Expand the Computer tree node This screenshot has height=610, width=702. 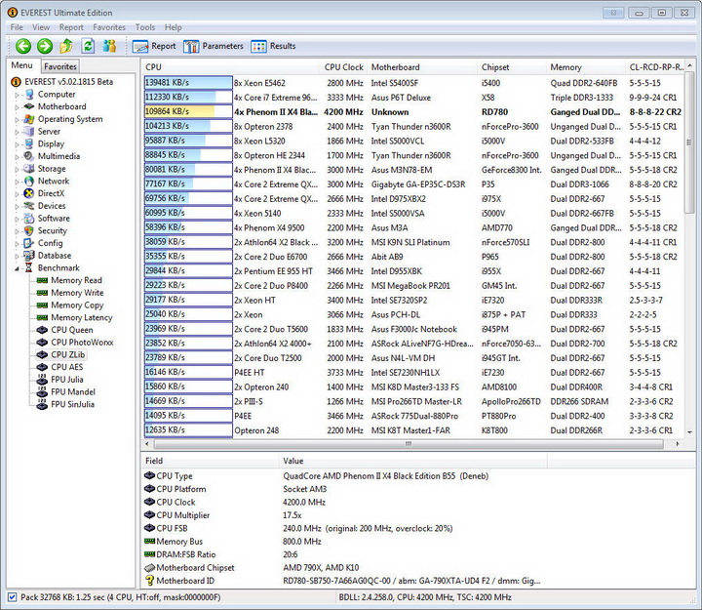click(x=17, y=95)
